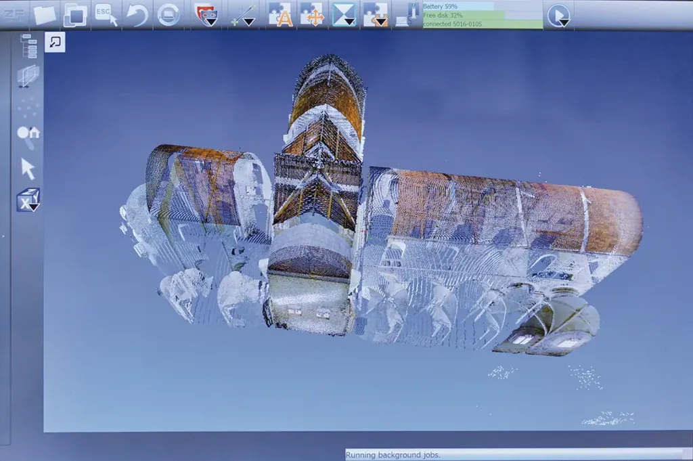The width and height of the screenshot is (693, 461).
Task: Run automatic registration puzzle 'A' tool
Action: point(280,15)
